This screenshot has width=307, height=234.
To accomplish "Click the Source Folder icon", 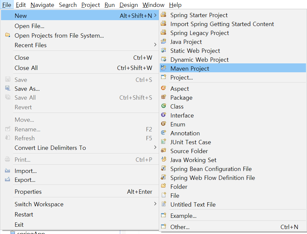I will coord(163,150).
